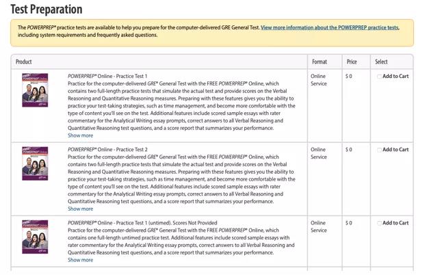Screen dimensions: 427x275
Task: Click the 'POWERPREP Online - Practice Test 1' title
Action: pos(107,77)
